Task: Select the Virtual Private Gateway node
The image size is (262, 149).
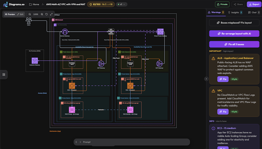Action: click(x=160, y=32)
